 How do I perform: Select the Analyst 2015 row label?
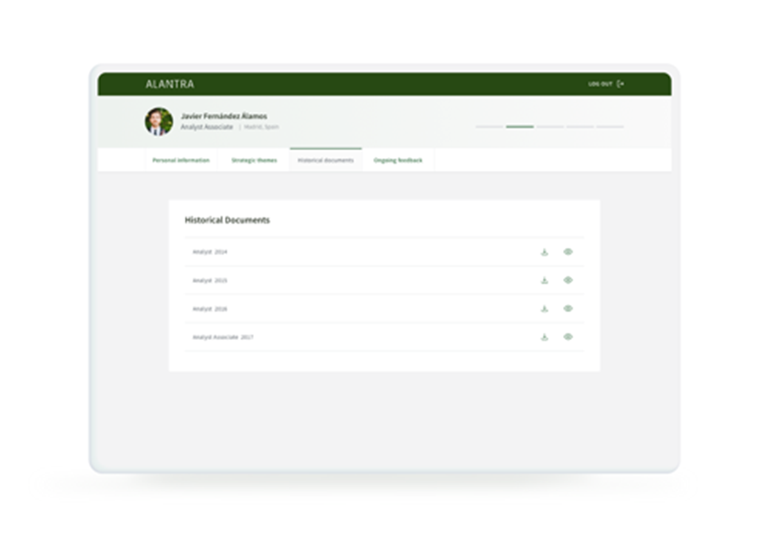210,280
